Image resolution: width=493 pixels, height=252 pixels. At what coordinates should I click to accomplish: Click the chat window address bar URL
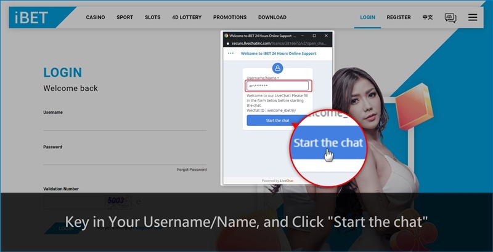click(279, 44)
